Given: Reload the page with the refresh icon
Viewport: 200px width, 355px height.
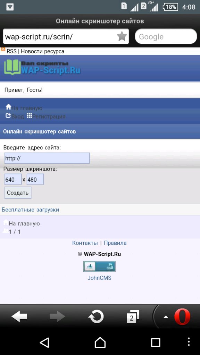Looking at the screenshot, I should coord(96,316).
